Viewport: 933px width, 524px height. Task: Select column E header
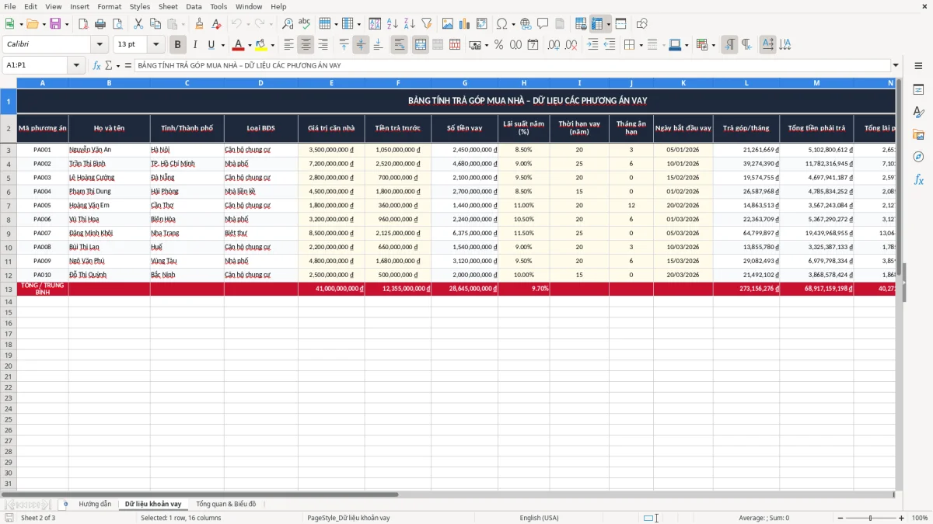(331, 82)
